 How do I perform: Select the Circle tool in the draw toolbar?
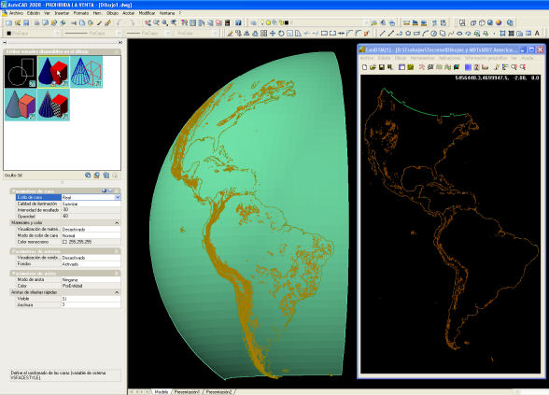coord(408,34)
